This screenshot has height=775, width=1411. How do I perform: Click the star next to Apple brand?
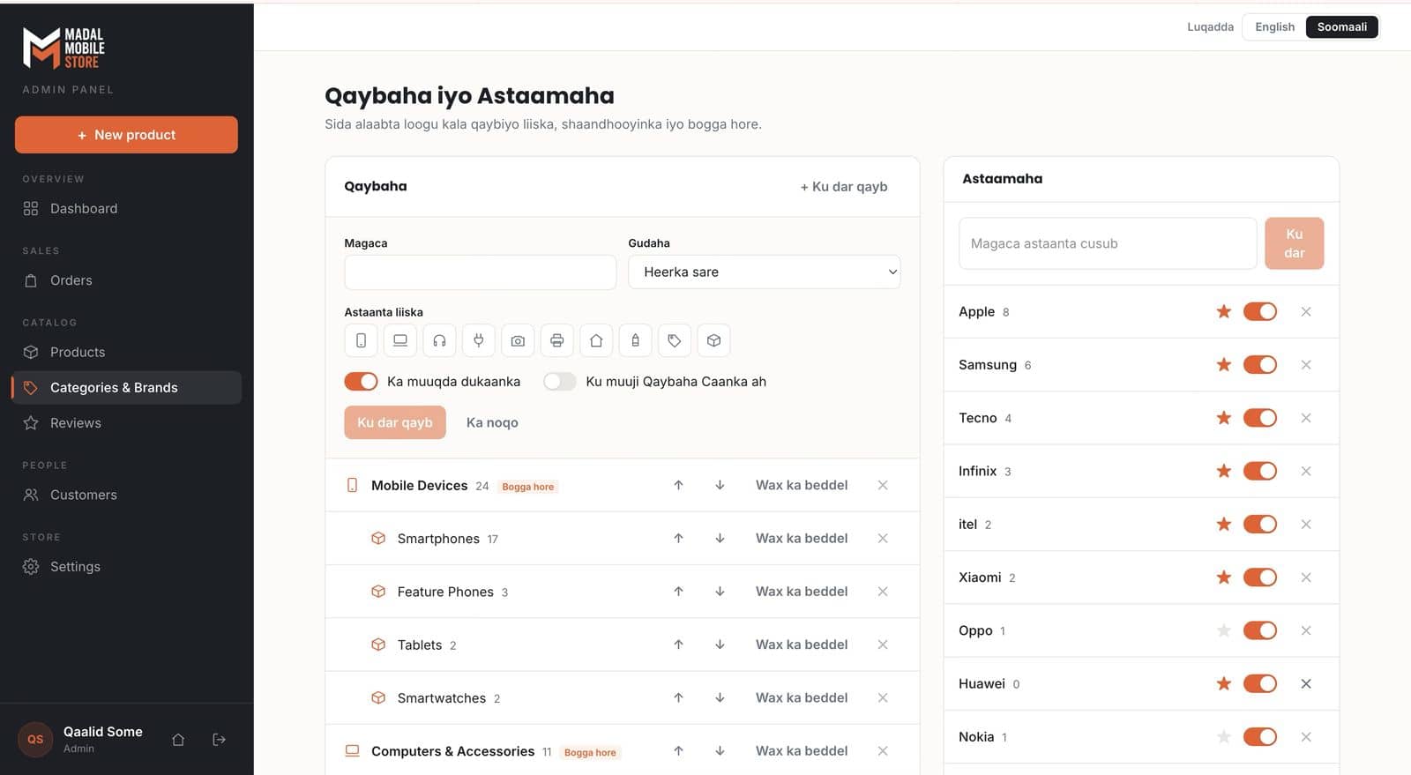(x=1224, y=311)
